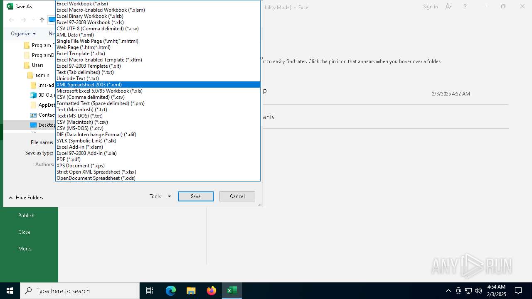The width and height of the screenshot is (532, 299).
Task: Choose Text (Tab delimited) (*.txt)
Action: (158, 72)
